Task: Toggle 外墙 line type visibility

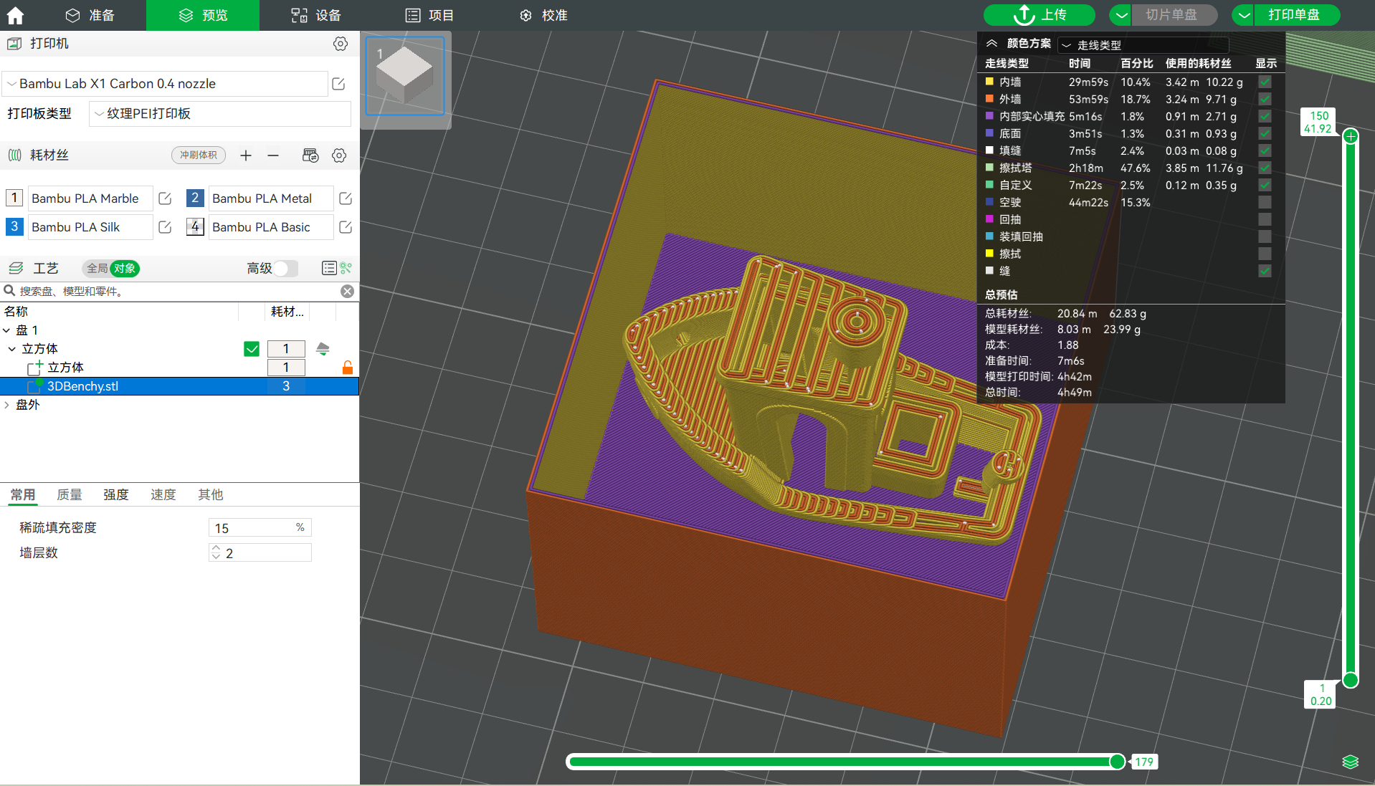Action: click(1265, 100)
